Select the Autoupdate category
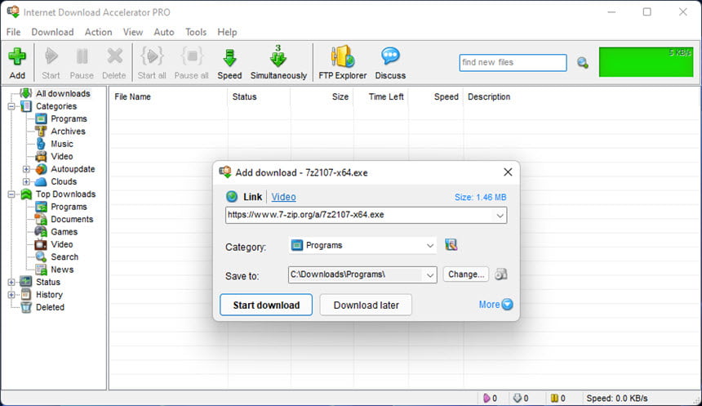The height and width of the screenshot is (406, 702). click(73, 169)
